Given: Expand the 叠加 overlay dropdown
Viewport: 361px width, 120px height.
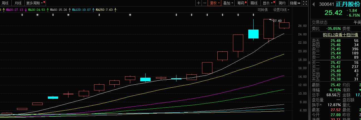Looking at the screenshot, I should [x=228, y=3].
